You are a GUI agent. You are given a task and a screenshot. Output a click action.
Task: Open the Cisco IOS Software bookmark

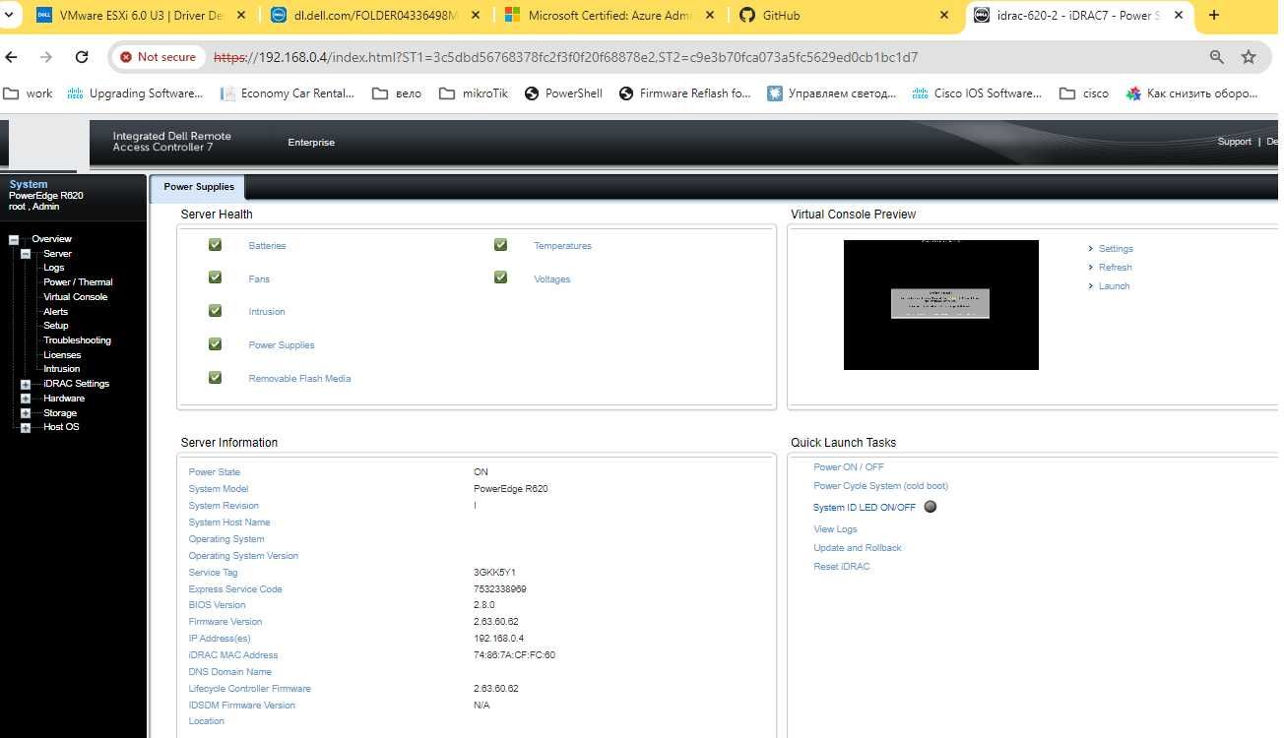tap(977, 93)
